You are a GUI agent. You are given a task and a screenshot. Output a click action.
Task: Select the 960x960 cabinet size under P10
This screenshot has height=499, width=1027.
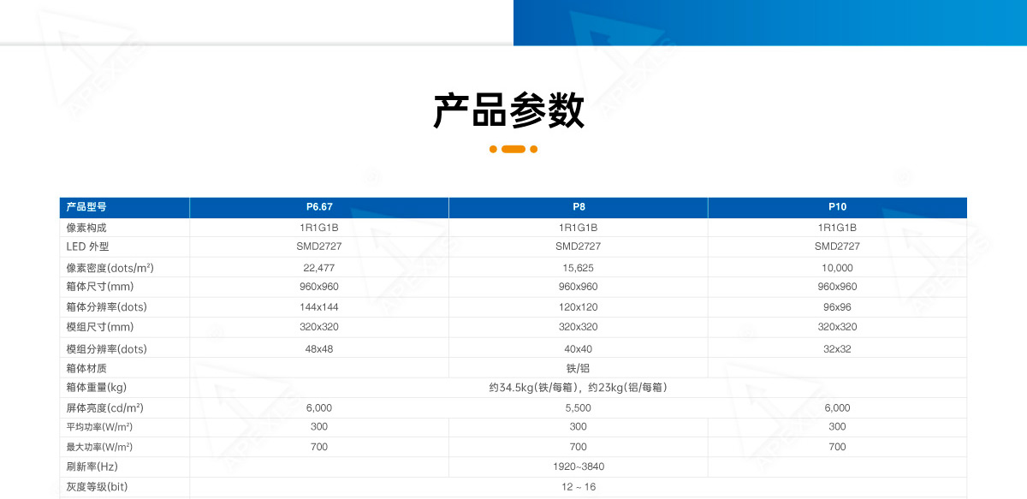coord(838,287)
